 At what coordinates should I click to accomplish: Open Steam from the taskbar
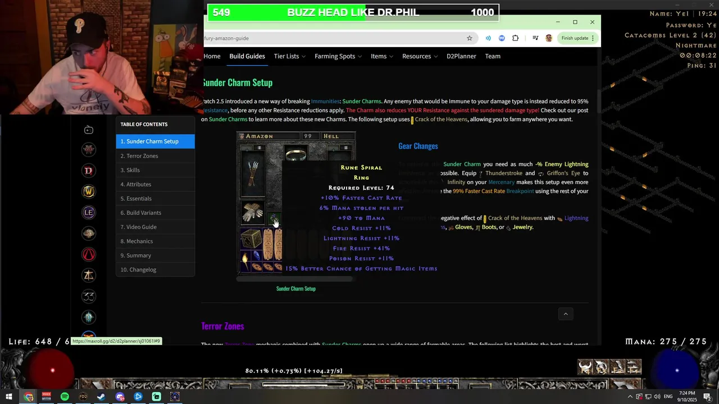tap(101, 397)
